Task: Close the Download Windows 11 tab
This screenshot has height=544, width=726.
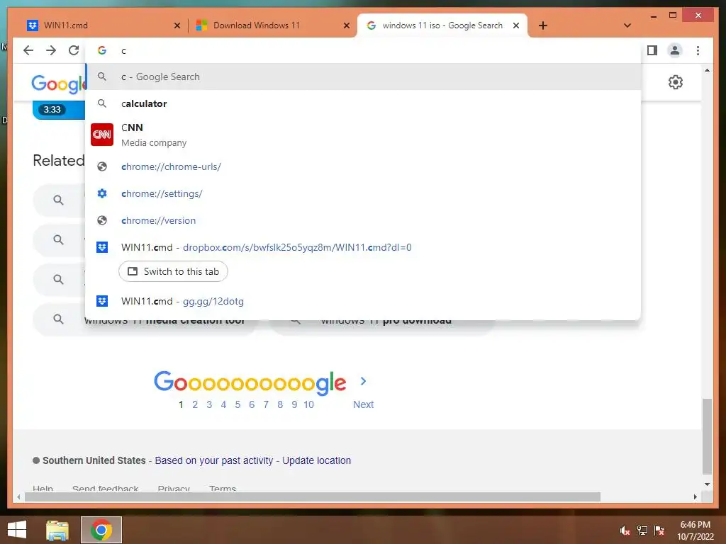Action: 346,25
